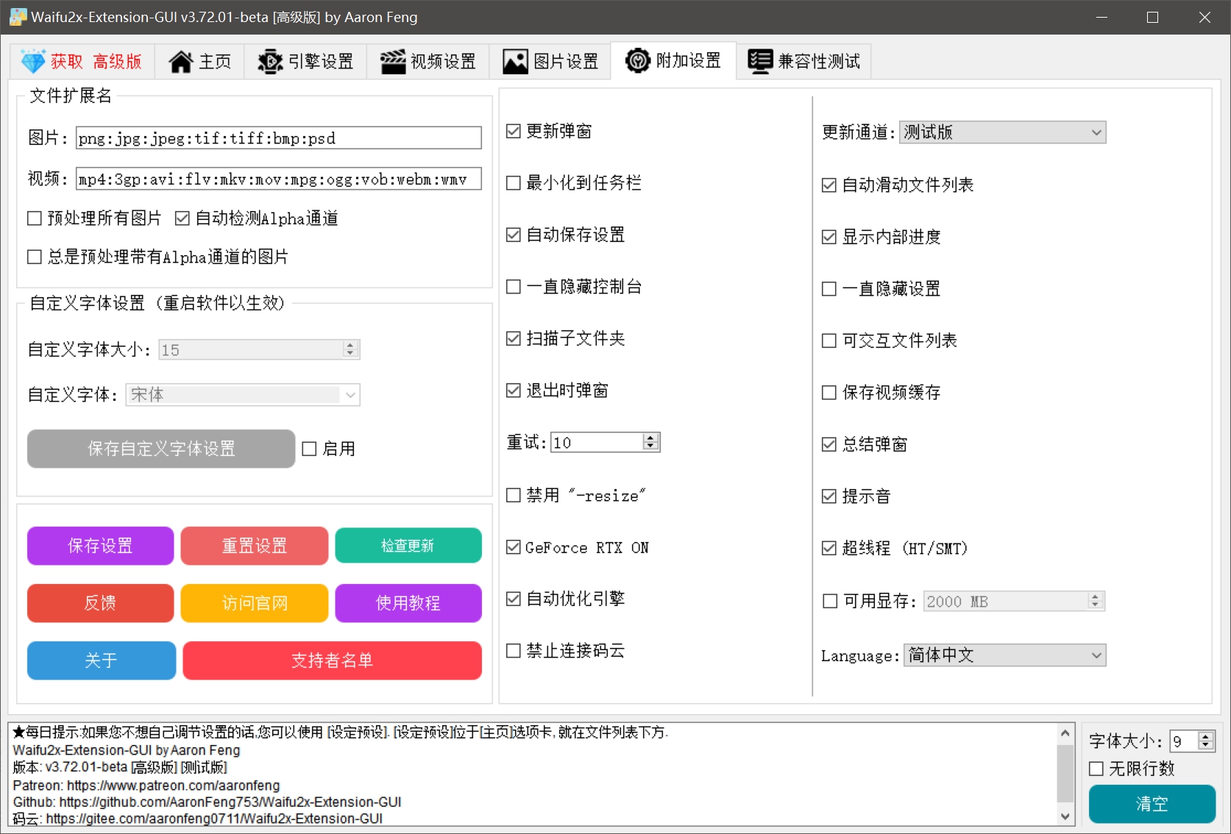Viewport: 1231px width, 834px height.
Task: Tick the 启用 custom font checkbox
Action: tap(329, 449)
